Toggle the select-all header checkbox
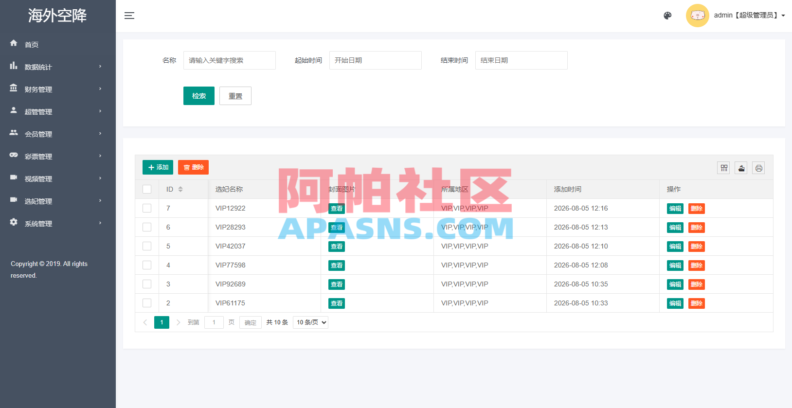Image resolution: width=792 pixels, height=408 pixels. click(x=147, y=189)
